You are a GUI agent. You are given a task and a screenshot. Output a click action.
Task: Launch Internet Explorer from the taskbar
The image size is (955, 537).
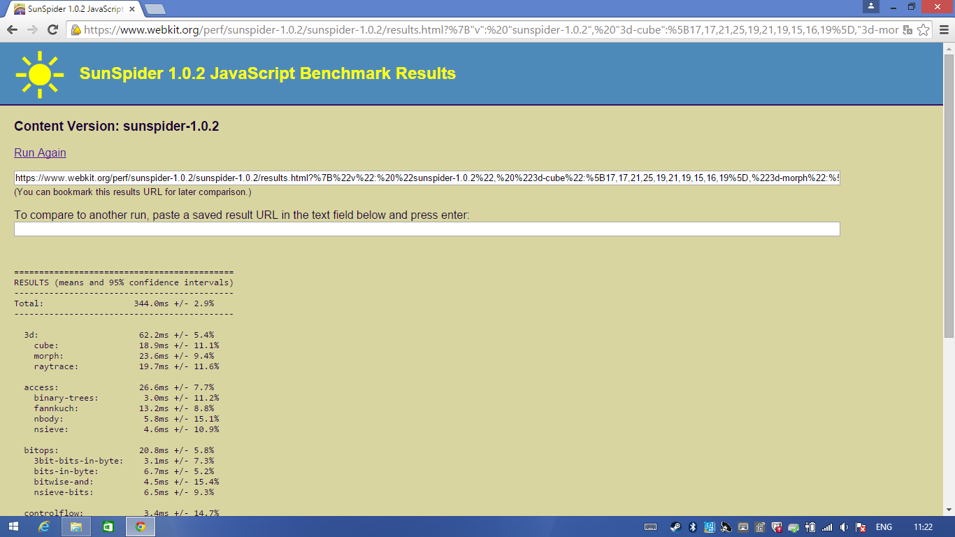pos(44,527)
